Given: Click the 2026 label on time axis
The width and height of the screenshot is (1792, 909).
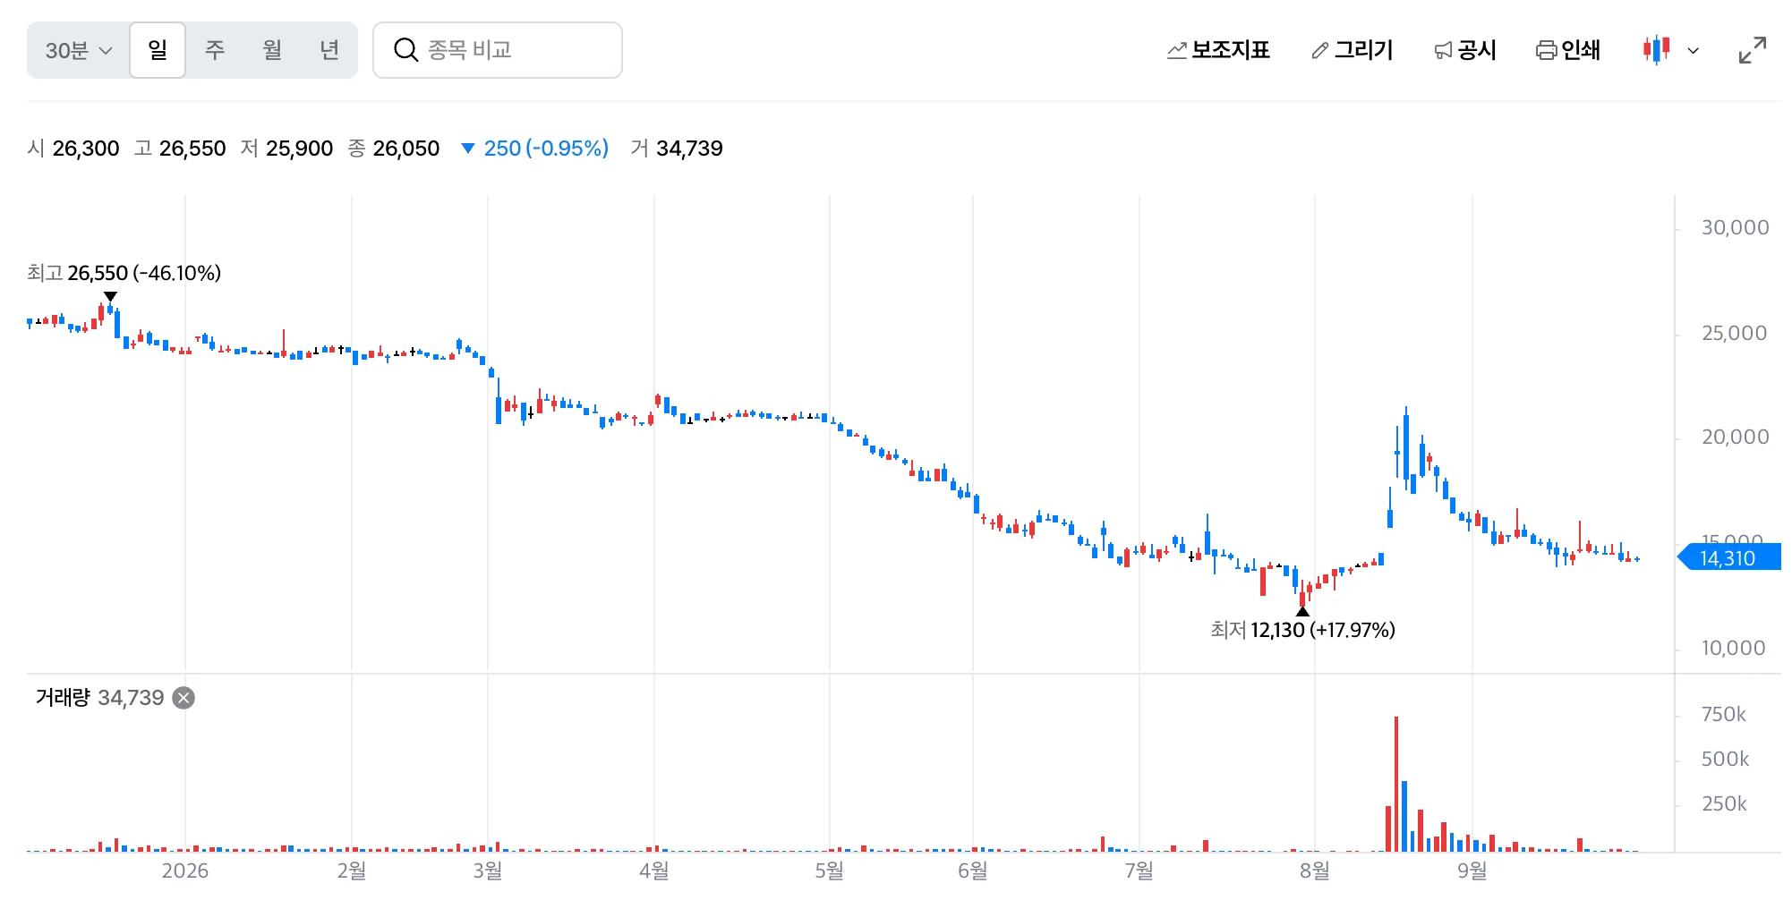Looking at the screenshot, I should point(185,871).
